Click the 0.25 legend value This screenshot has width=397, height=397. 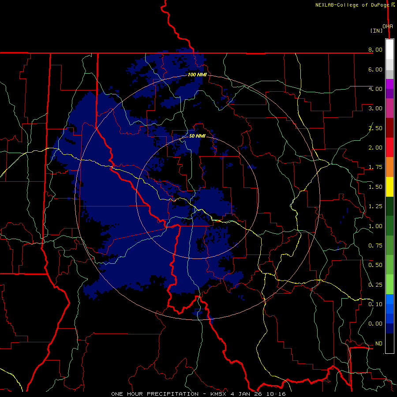tap(375, 285)
